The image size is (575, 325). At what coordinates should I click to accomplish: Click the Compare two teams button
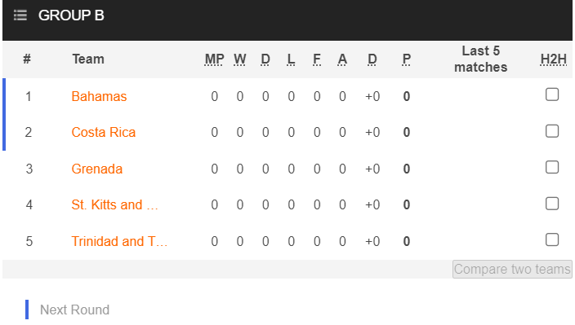pos(512,270)
